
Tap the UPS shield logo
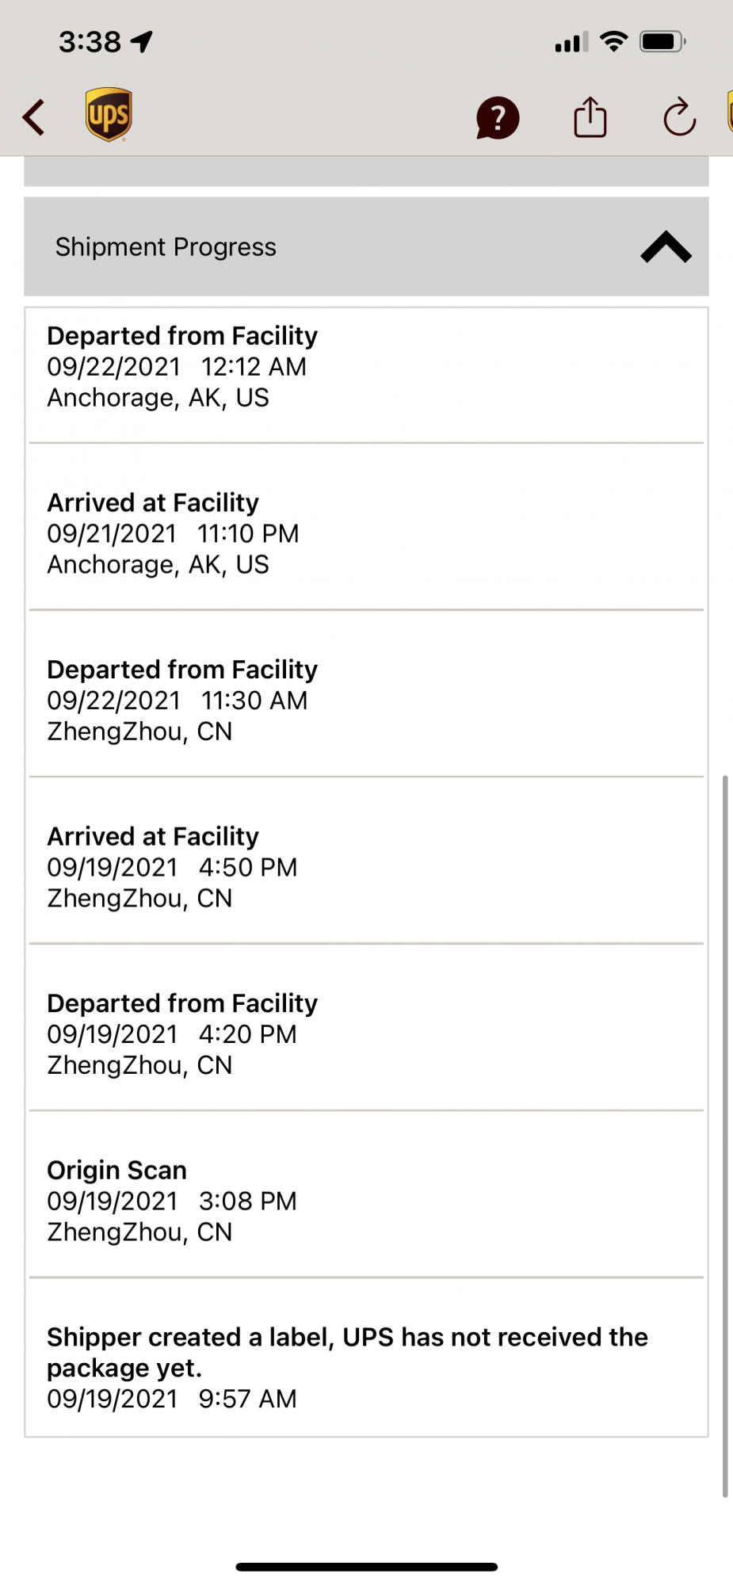click(x=109, y=115)
